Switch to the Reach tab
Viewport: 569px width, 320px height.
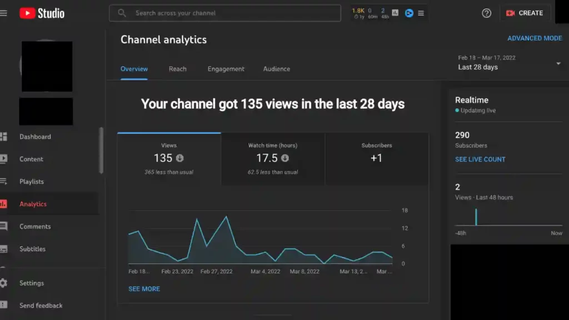click(x=178, y=69)
